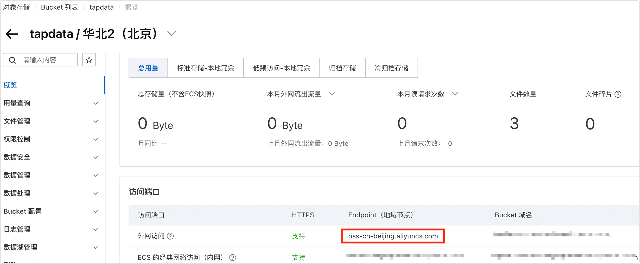Expand the Bucket 配置 sidebar section
This screenshot has width=640, height=264.
(x=96, y=211)
